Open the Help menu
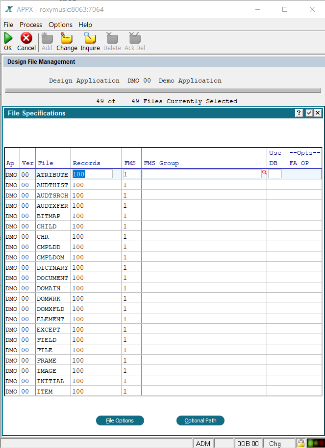Image resolution: width=325 pixels, height=448 pixels. click(x=85, y=25)
